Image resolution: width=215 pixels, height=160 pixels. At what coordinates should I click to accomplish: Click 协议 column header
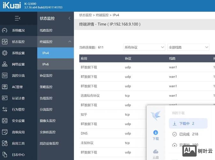128,59
